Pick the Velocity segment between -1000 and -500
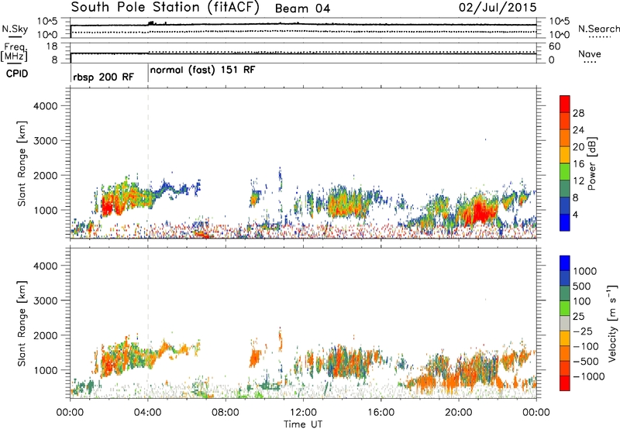620x429 pixels. tap(565, 368)
